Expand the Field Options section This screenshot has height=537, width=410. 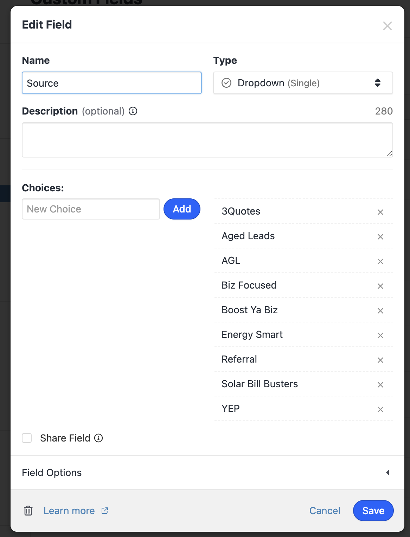(x=207, y=473)
